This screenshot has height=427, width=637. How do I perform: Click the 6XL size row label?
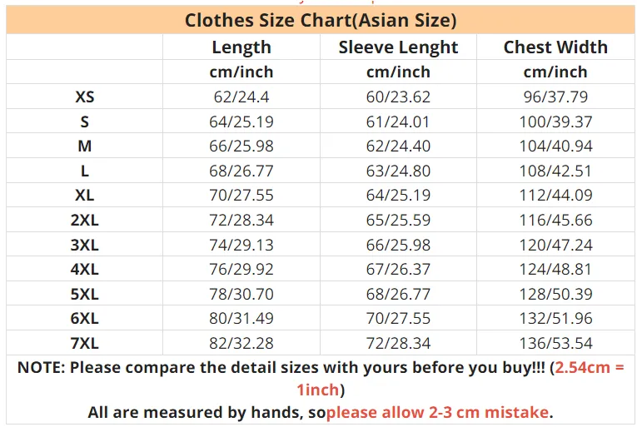pyautogui.click(x=84, y=318)
